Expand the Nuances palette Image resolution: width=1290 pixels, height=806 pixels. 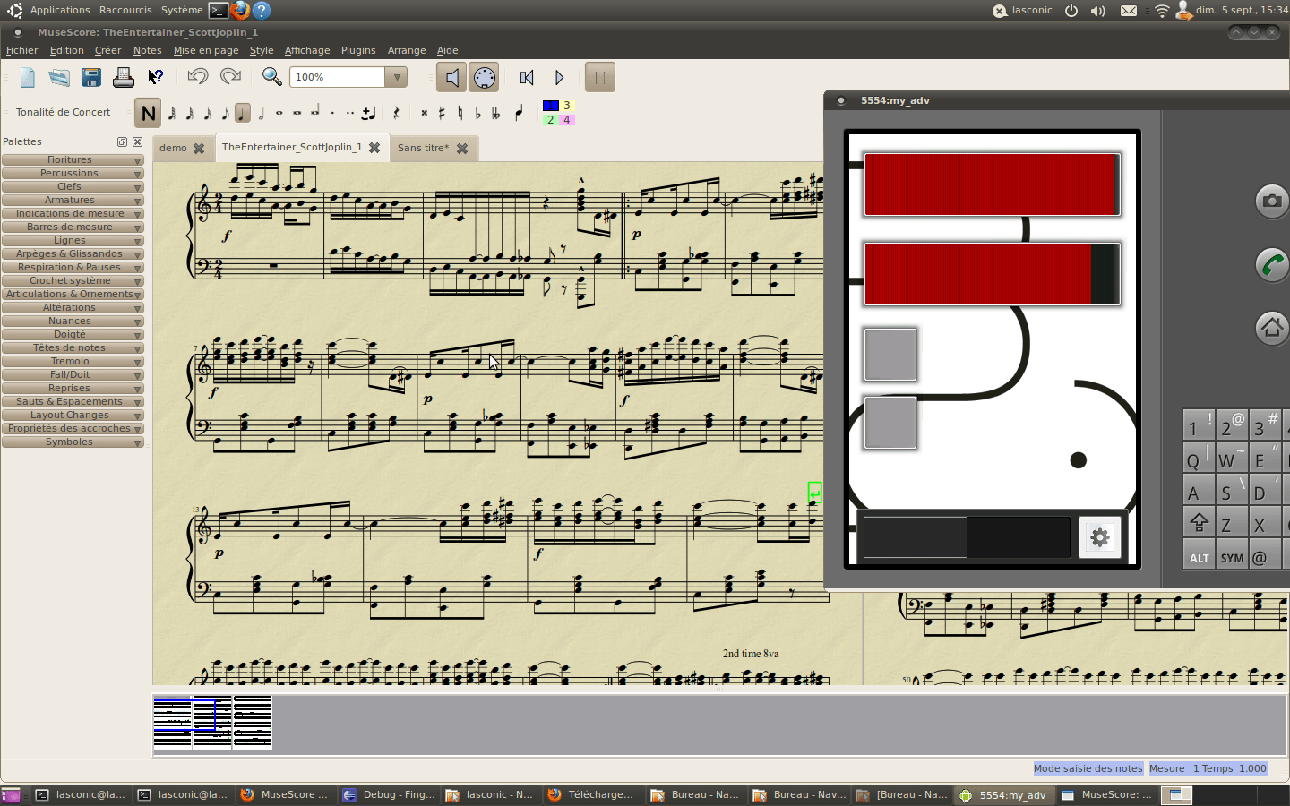pos(73,321)
